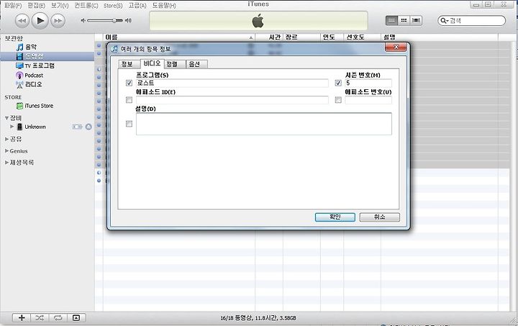This screenshot has width=518, height=326.
Task: Toggle shuffle mode
Action: (40, 318)
